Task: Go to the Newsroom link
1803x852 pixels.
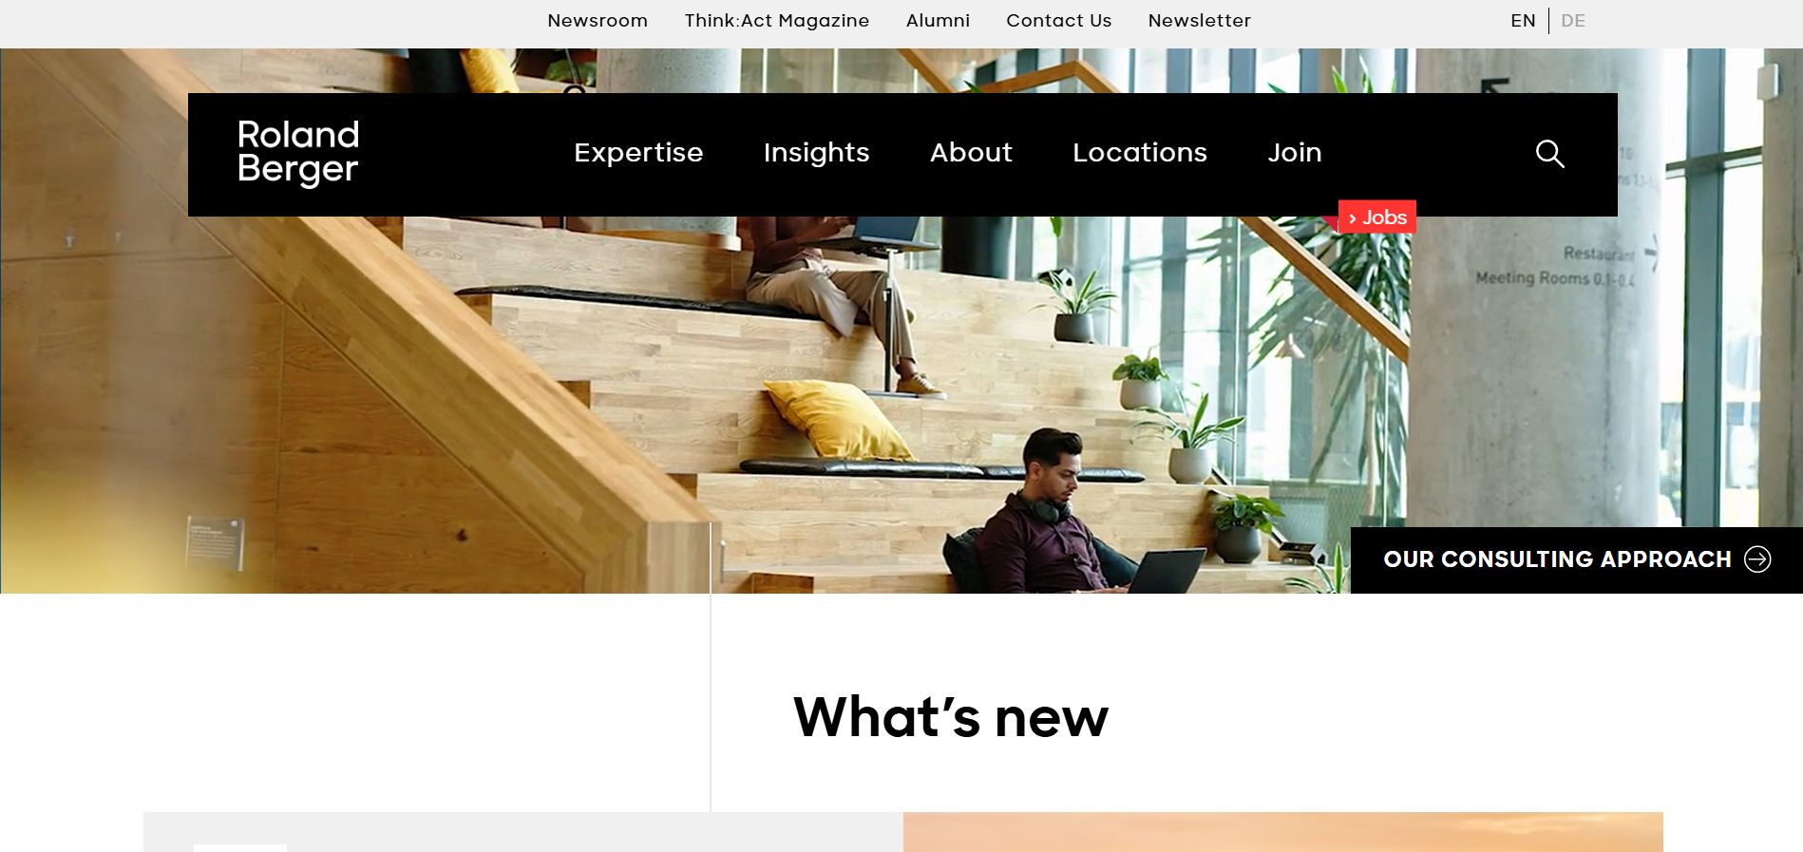Action: coord(598,21)
